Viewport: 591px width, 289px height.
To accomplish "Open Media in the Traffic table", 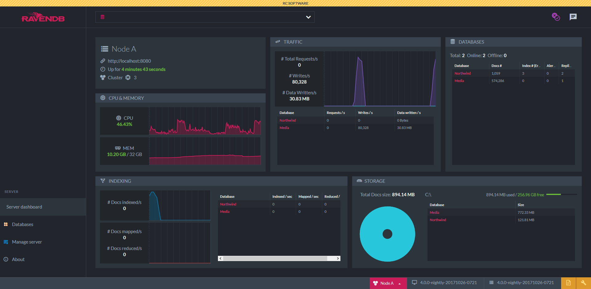I will [284, 128].
